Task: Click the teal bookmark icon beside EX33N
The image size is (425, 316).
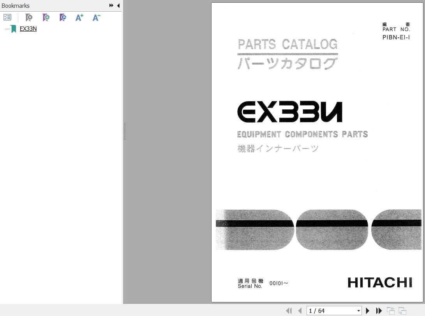Action: 14,29
